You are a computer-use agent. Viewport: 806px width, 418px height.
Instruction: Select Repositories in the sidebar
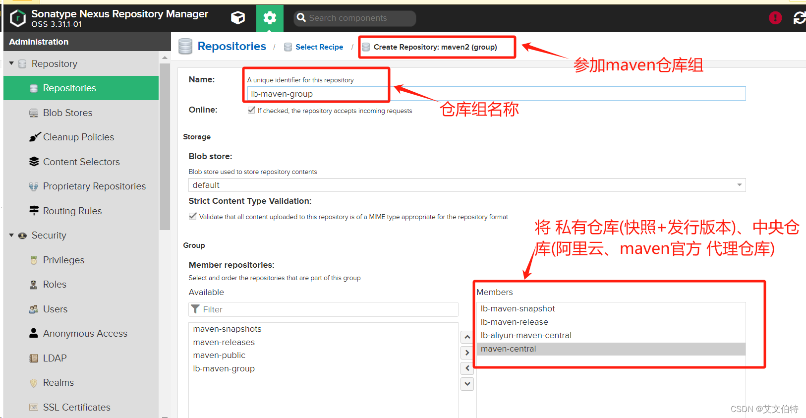click(81, 88)
